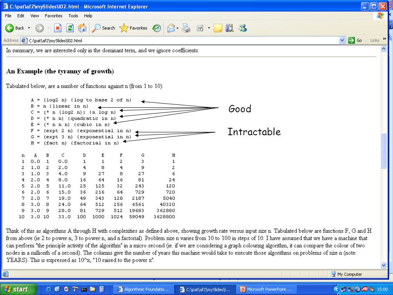This screenshot has width=393, height=295.
Task: Click table value 3628800
Action: (164, 216)
